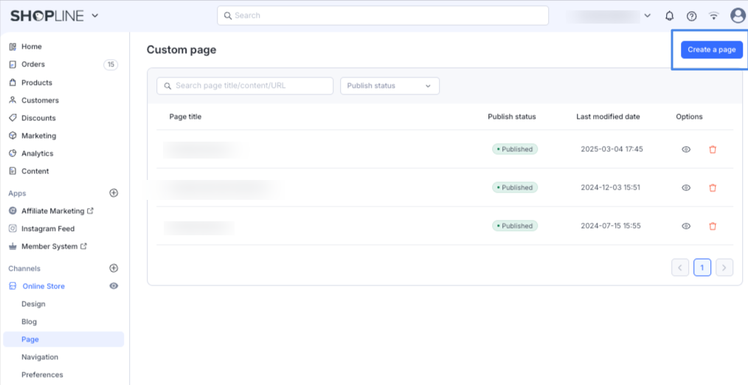Open the help question mark icon

coord(691,15)
